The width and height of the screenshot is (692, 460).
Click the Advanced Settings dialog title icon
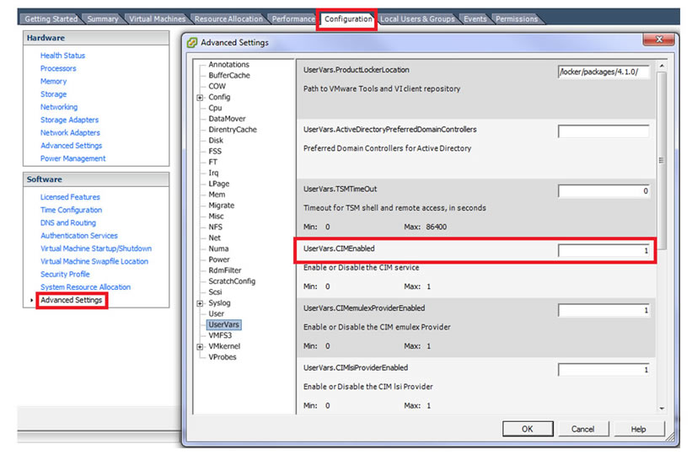pyautogui.click(x=192, y=43)
